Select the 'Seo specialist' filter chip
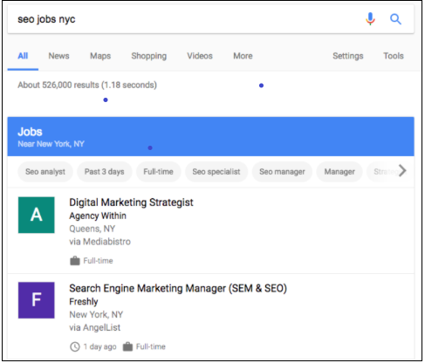 coord(216,172)
